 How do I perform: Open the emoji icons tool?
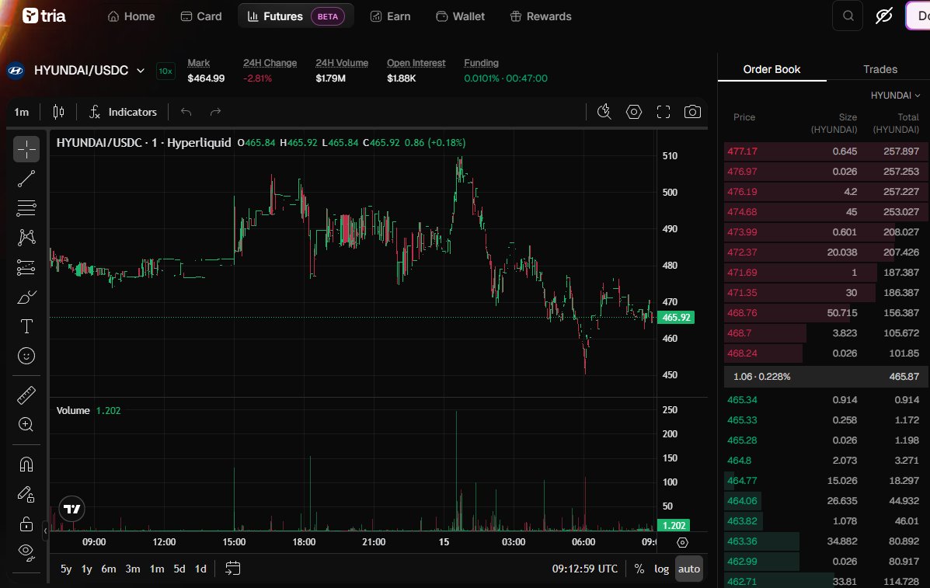26,356
